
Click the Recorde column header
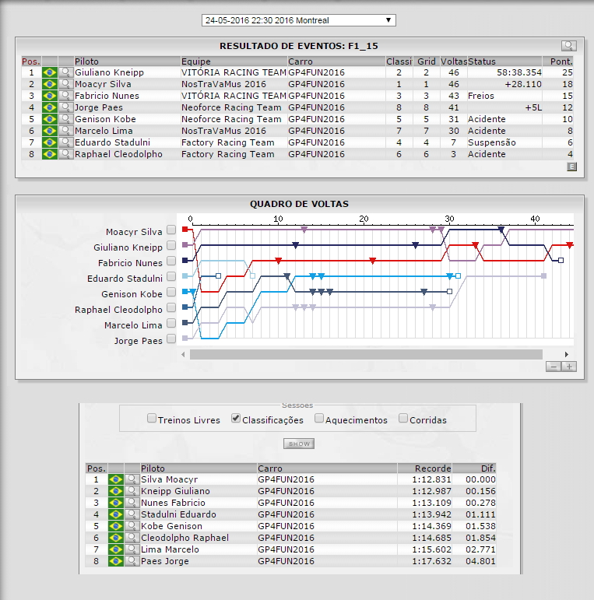tap(424, 468)
